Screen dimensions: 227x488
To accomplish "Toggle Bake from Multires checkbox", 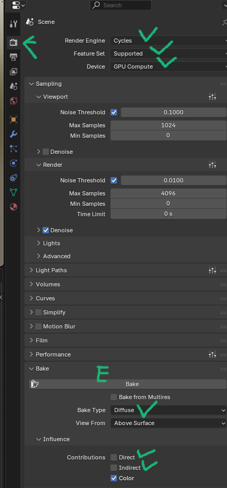I will (x=114, y=397).
